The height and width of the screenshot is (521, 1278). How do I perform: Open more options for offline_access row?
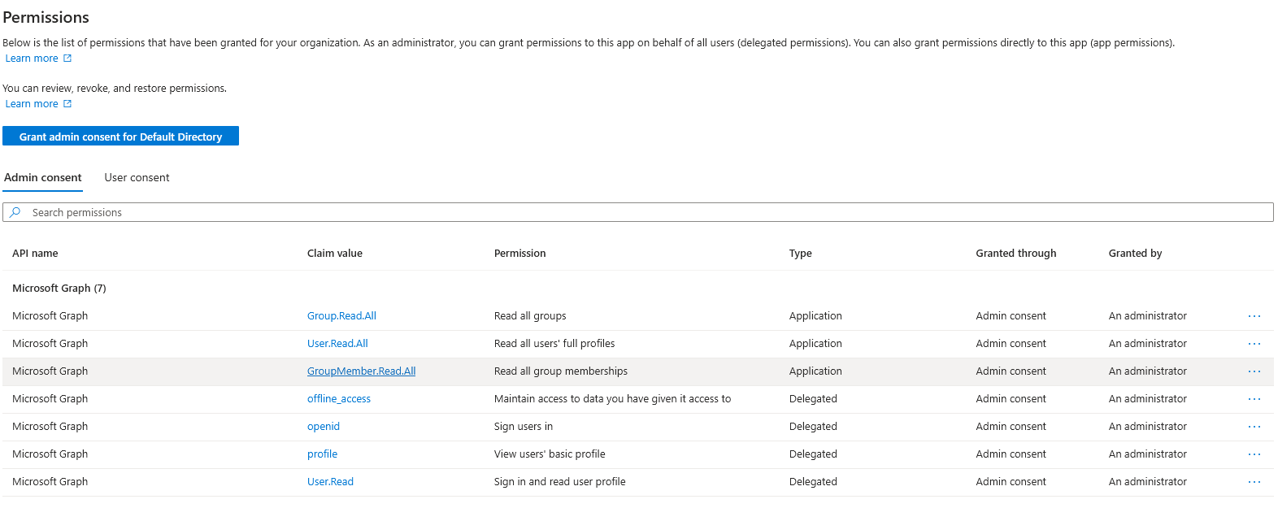1254,399
